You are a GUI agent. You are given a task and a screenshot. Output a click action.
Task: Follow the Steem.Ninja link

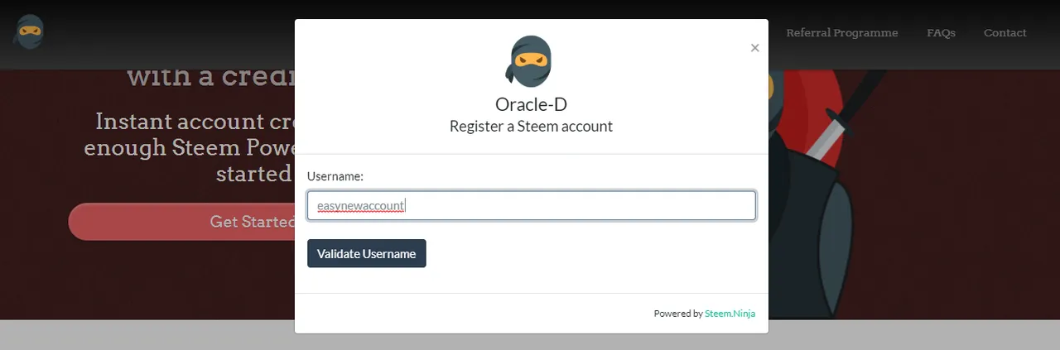(730, 314)
